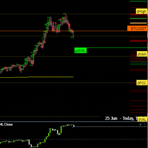Click the orange BTCUSDT price label
This screenshot has width=148, height=148.
(x=137, y=28)
